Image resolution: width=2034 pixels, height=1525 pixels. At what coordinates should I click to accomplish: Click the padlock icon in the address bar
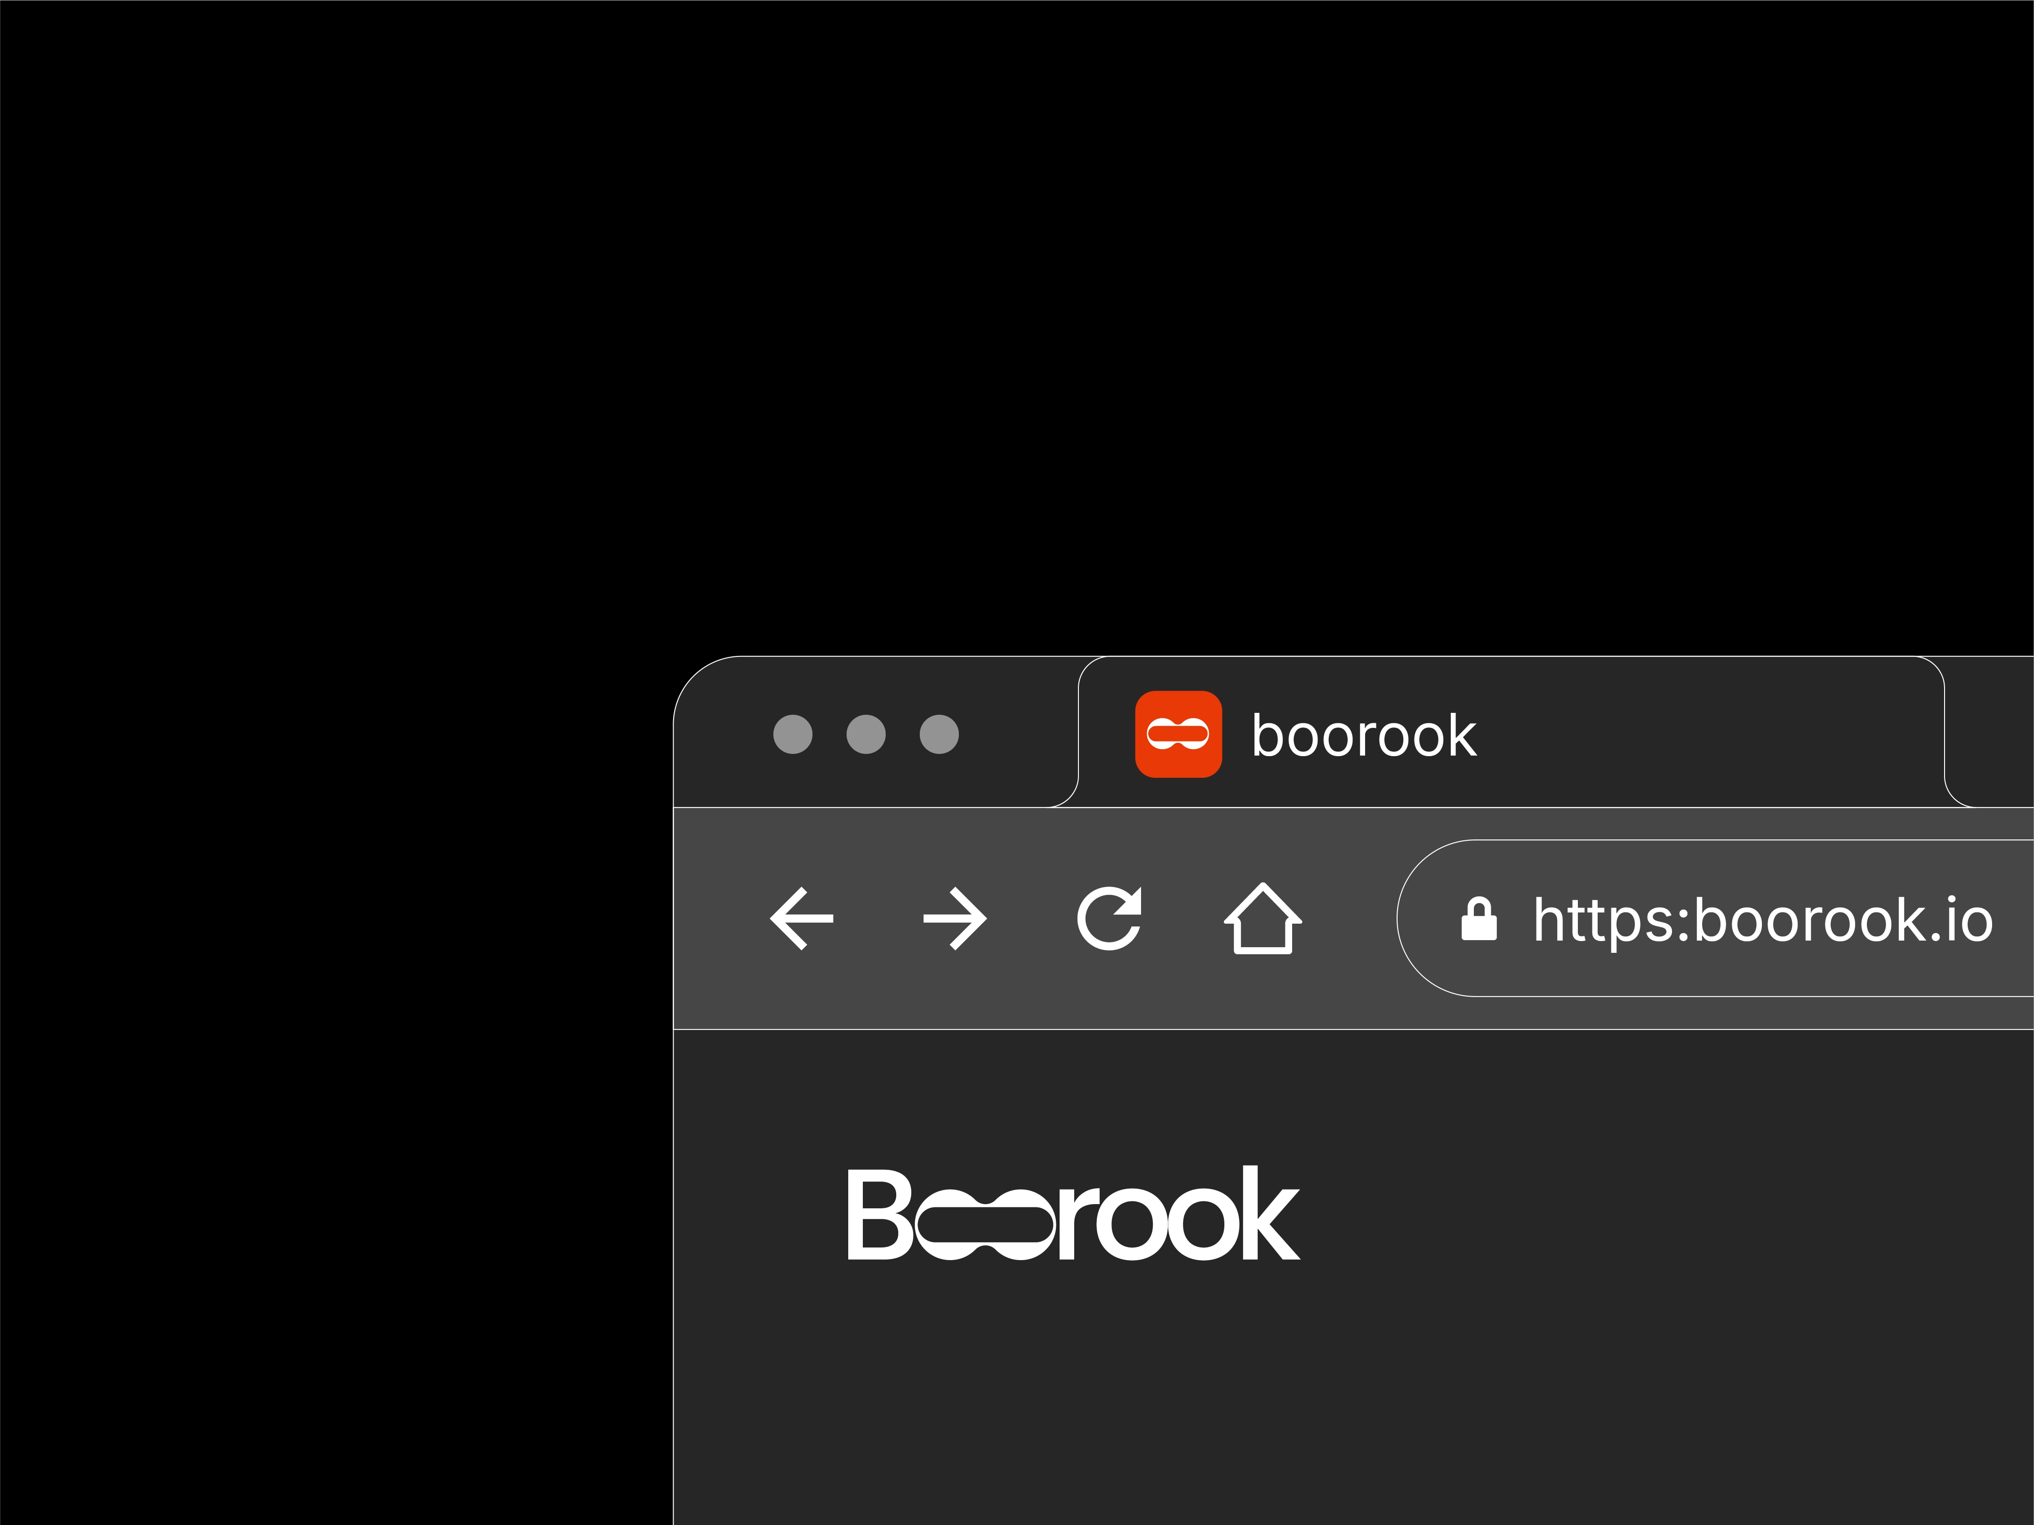[x=1479, y=918]
